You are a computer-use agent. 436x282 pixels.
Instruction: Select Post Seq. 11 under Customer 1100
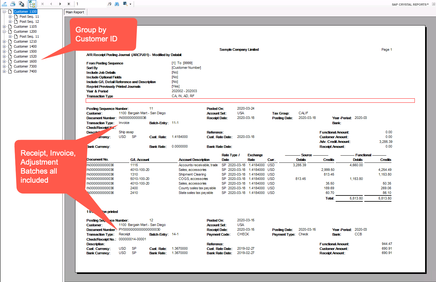tap(29, 16)
